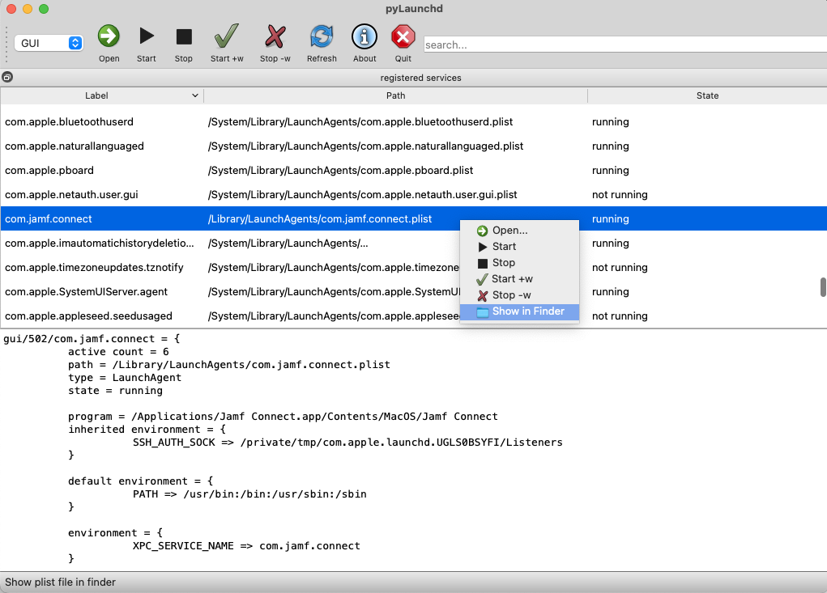The image size is (827, 593).
Task: Select the com.apple.bluetoothuserd row
Action: click(413, 121)
